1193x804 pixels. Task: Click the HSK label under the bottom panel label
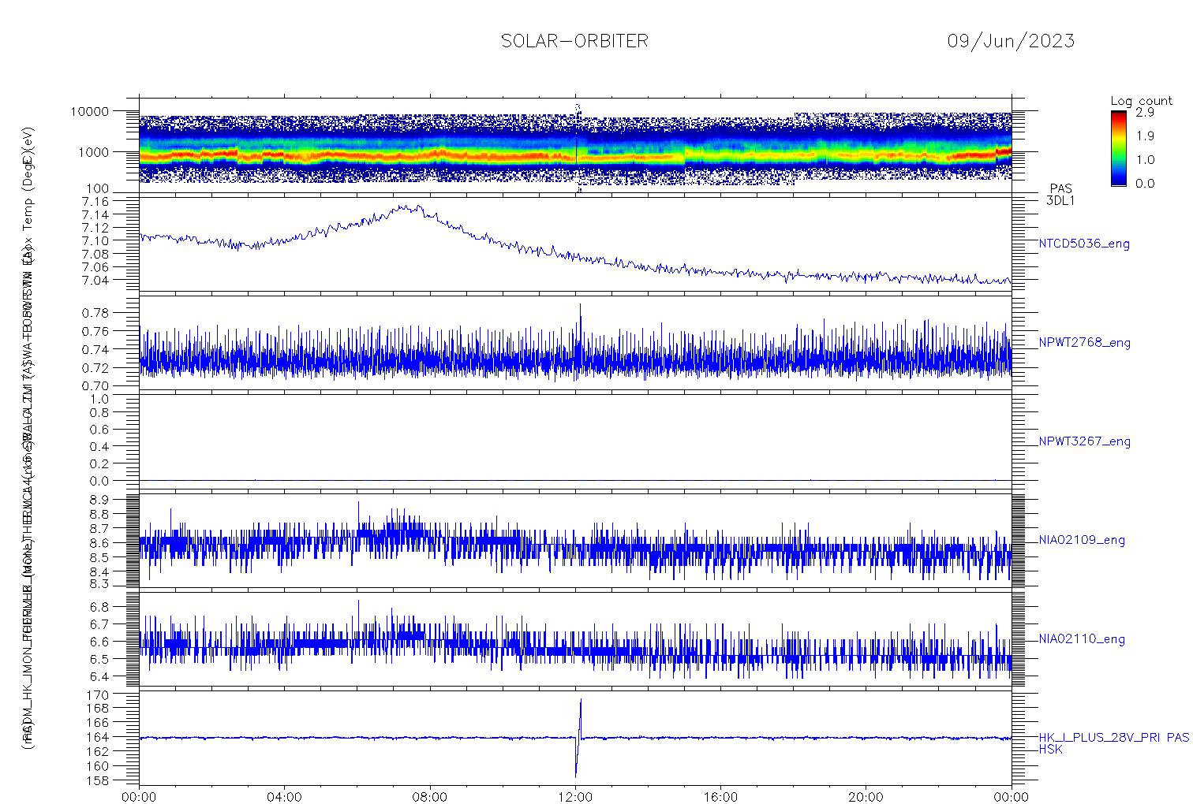[1051, 750]
